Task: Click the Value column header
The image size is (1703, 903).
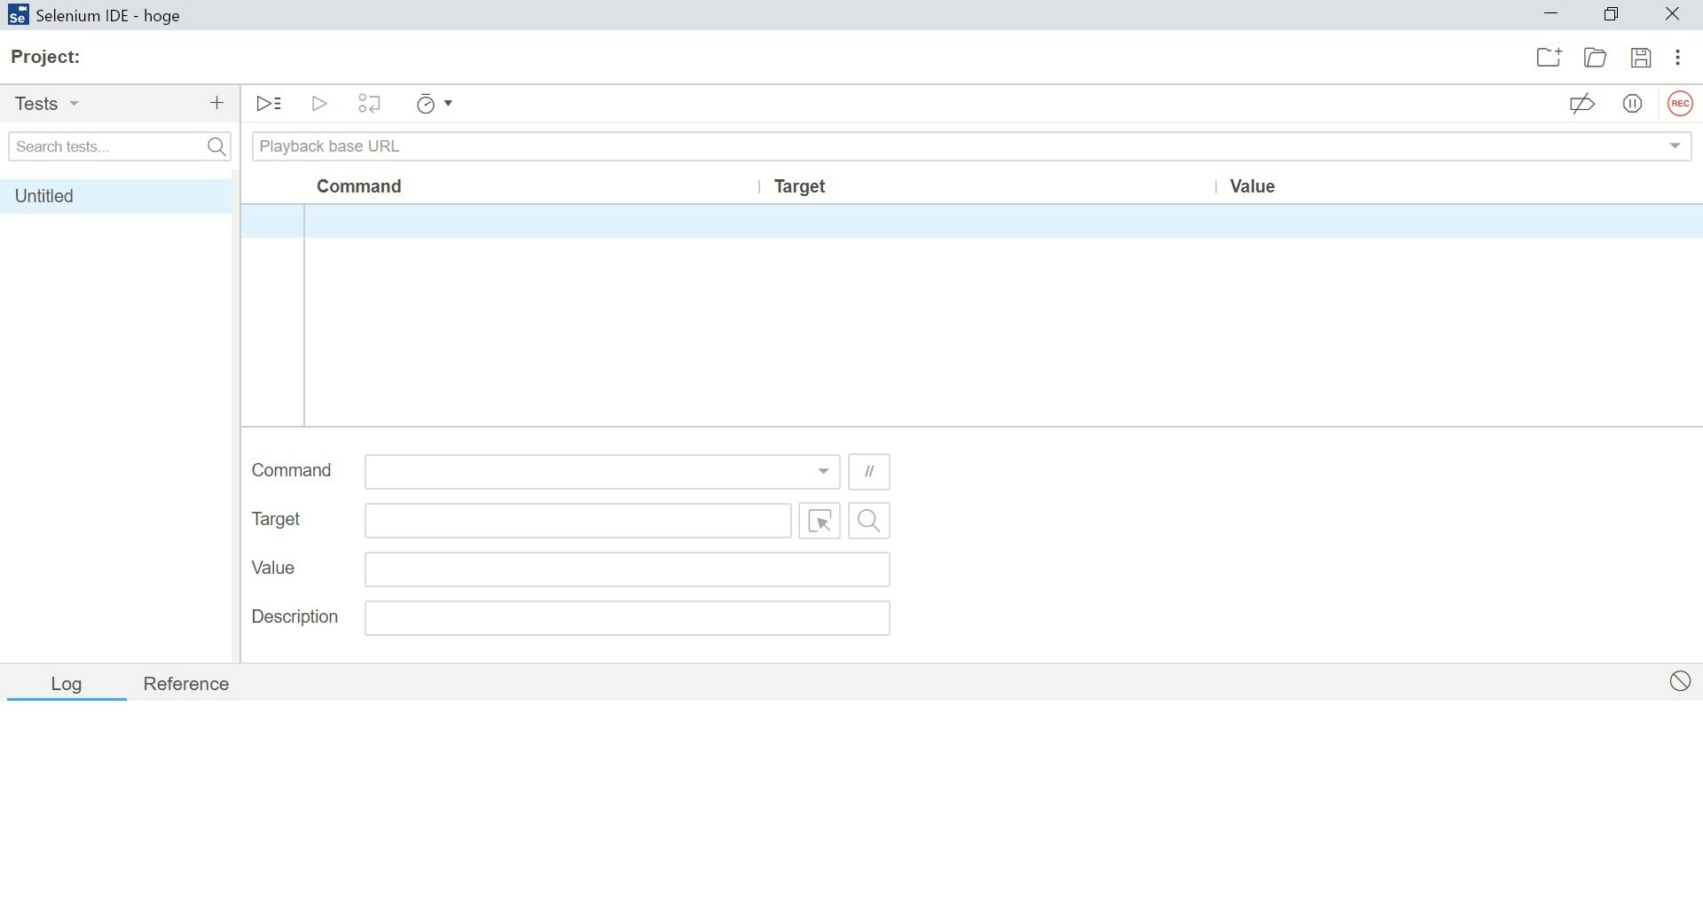Action: 1252,186
